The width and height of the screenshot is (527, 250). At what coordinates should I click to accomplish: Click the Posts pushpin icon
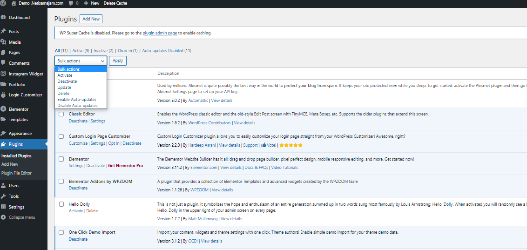point(3,31)
